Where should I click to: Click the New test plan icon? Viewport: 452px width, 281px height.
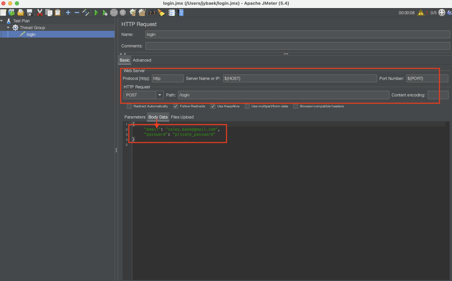[x=3, y=13]
